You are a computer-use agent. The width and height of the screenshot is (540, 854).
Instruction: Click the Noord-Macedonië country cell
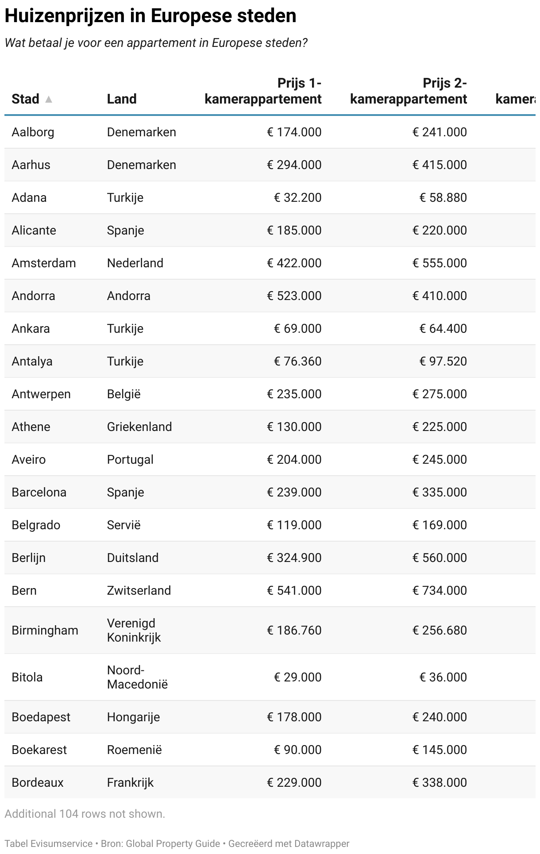point(137,677)
